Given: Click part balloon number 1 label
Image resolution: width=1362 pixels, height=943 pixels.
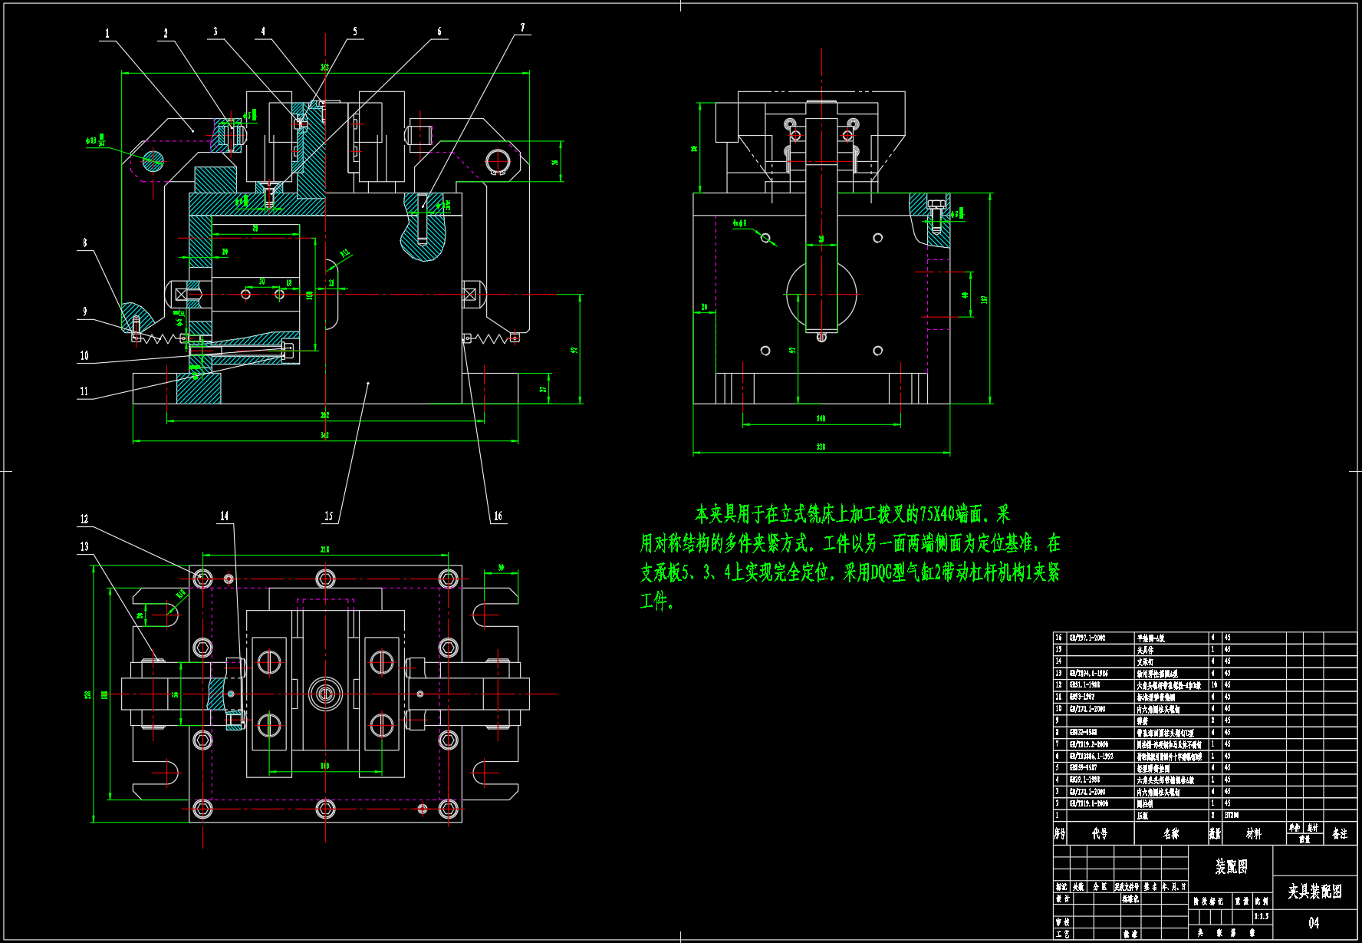Looking at the screenshot, I should 107,33.
